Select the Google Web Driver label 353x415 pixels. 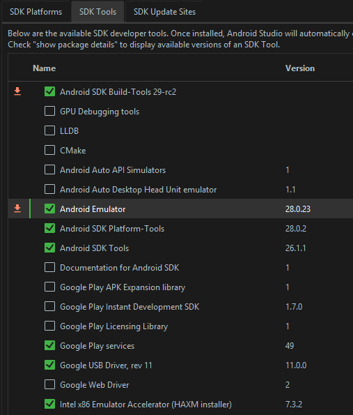94,385
